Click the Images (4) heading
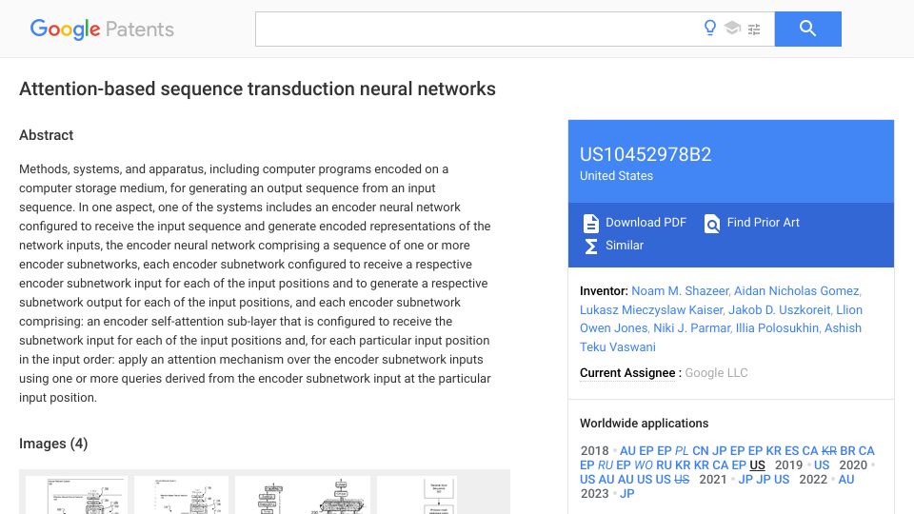This screenshot has height=514, width=914. (x=53, y=445)
